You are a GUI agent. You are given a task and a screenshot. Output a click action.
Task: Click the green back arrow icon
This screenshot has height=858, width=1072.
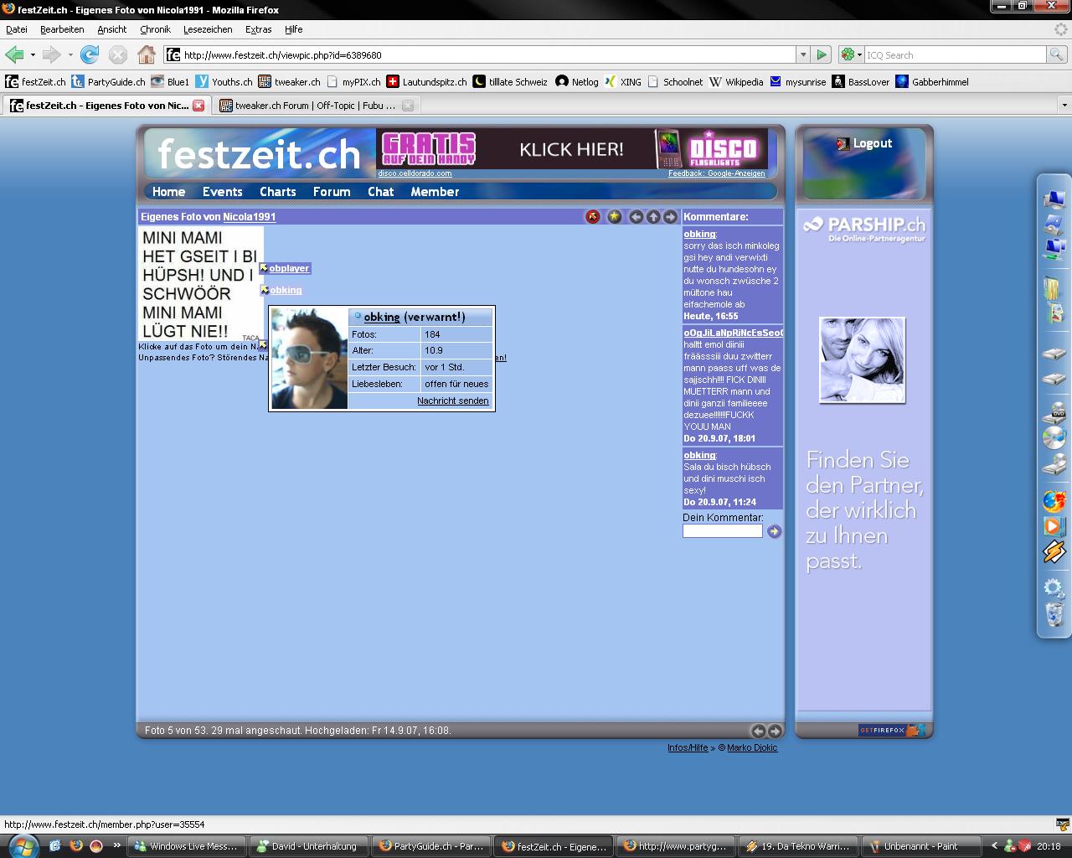14,55
